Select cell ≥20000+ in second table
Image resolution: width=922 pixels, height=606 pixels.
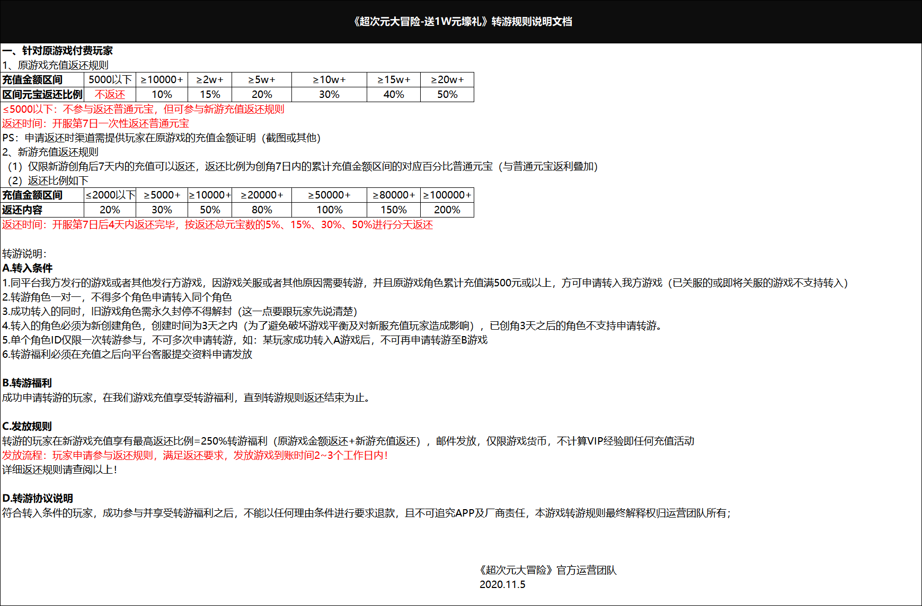(x=262, y=195)
